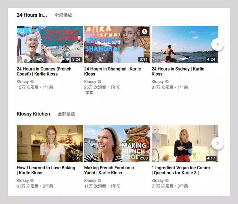The height and width of the screenshot is (204, 238).
Task: Open 24 Hours in Cannes video thumbnail
Action: (x=50, y=45)
